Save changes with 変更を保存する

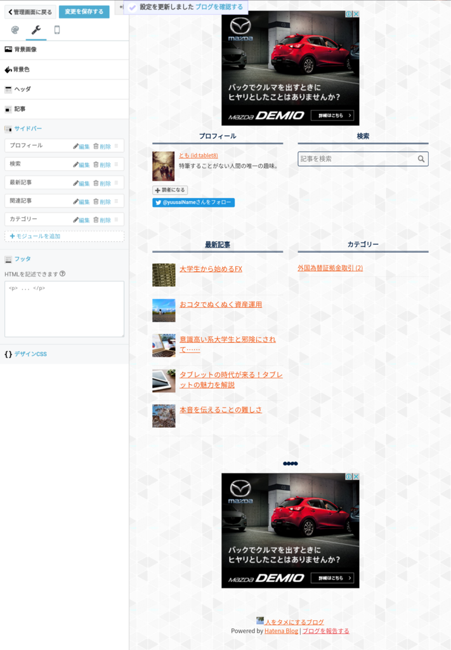(84, 11)
